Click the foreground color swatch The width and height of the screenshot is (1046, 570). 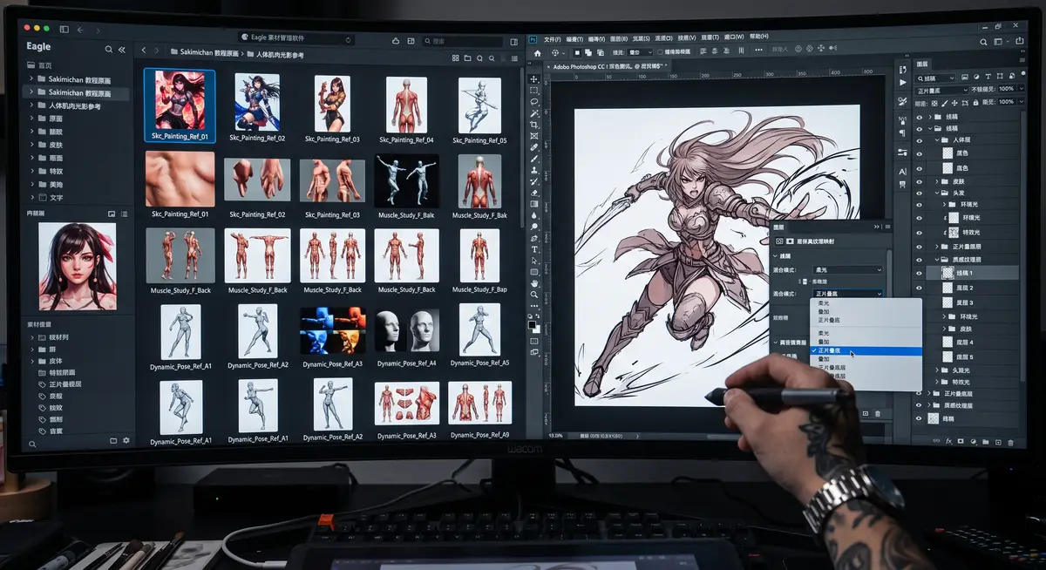532,324
